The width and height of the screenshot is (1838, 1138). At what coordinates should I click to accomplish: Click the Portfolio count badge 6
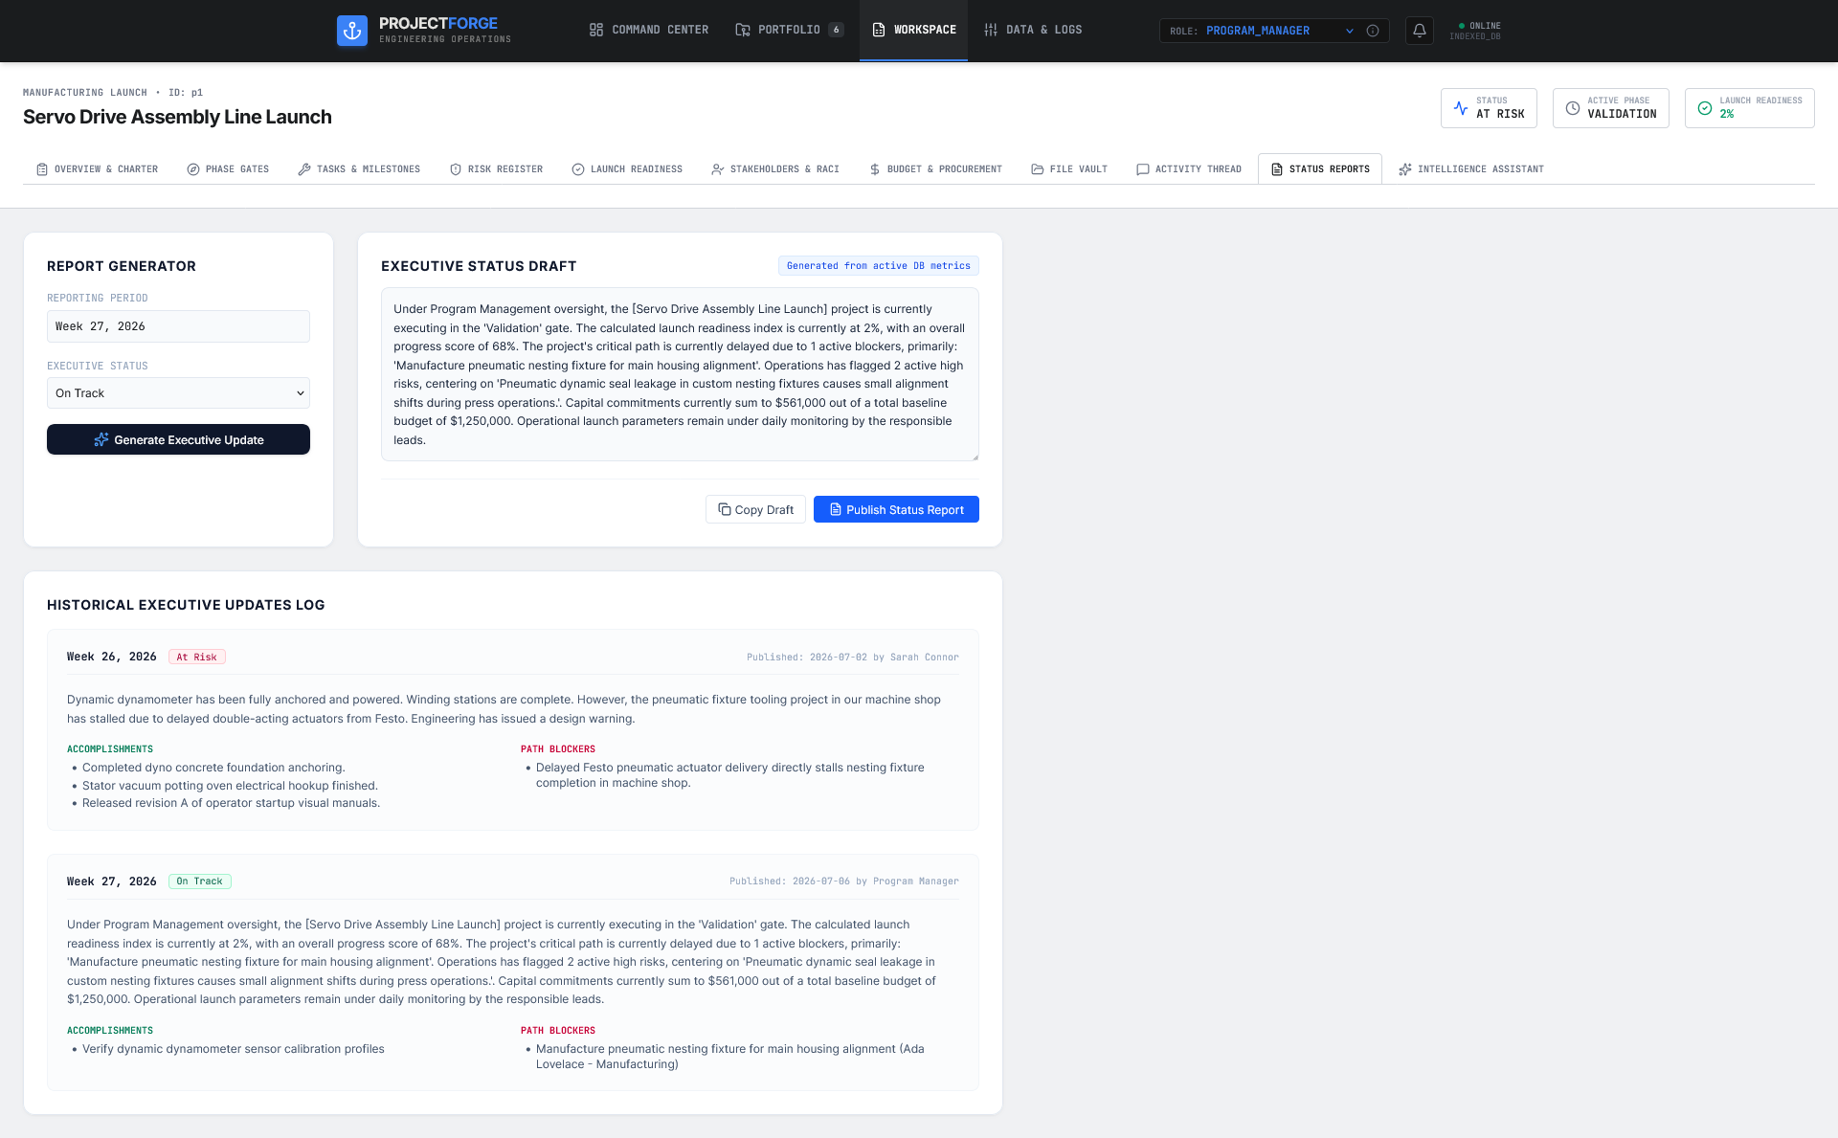click(836, 30)
